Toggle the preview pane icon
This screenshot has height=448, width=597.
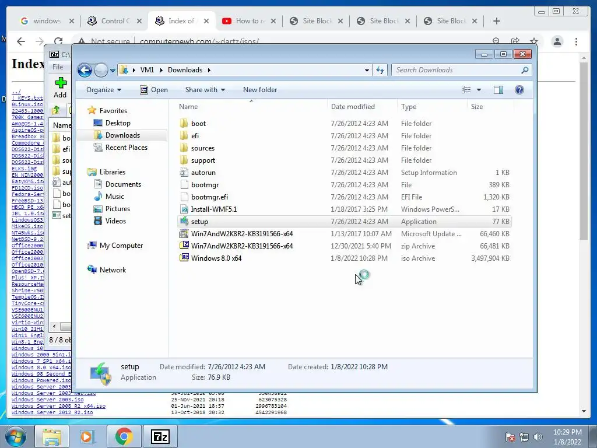[x=498, y=90]
